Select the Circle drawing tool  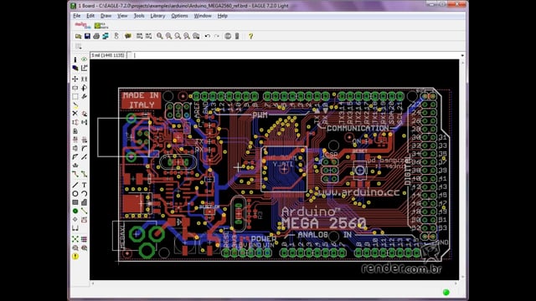click(x=75, y=193)
